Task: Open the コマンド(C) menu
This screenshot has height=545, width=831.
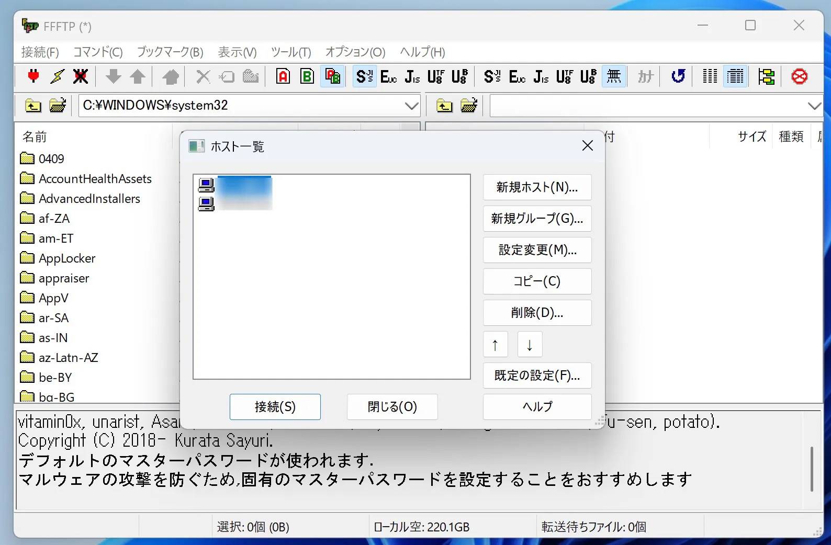Action: [x=98, y=52]
